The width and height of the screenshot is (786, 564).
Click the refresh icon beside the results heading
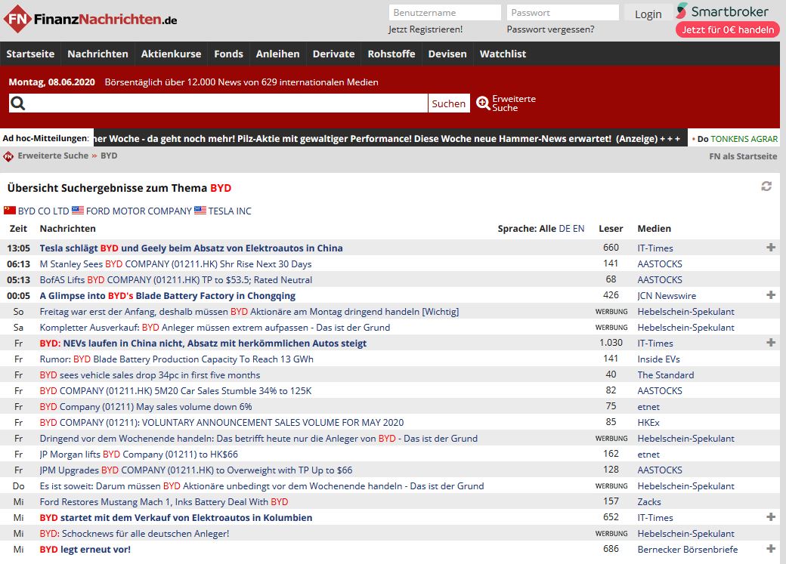click(766, 186)
